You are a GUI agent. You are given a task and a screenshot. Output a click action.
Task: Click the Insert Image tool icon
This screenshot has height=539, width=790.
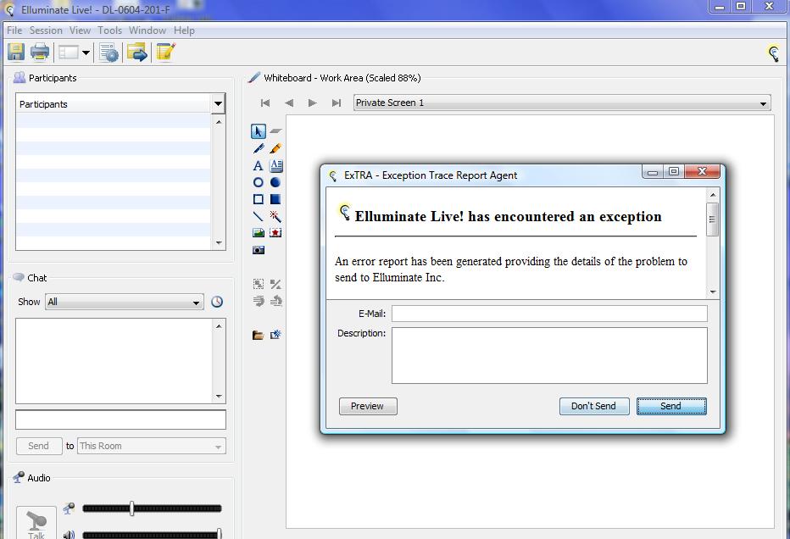click(258, 233)
